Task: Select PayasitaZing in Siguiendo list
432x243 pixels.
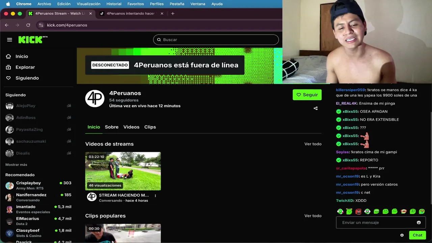Action: tap(38, 129)
